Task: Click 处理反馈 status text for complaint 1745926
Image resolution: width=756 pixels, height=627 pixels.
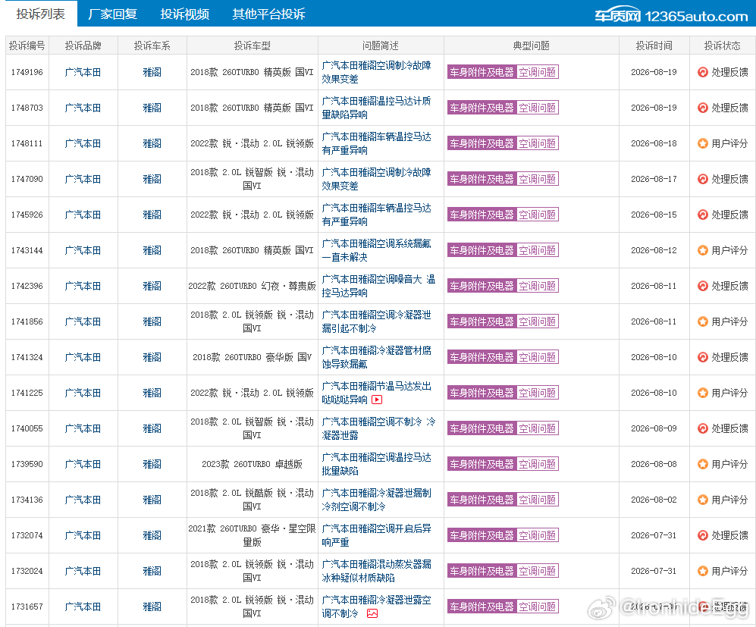Action: click(729, 215)
